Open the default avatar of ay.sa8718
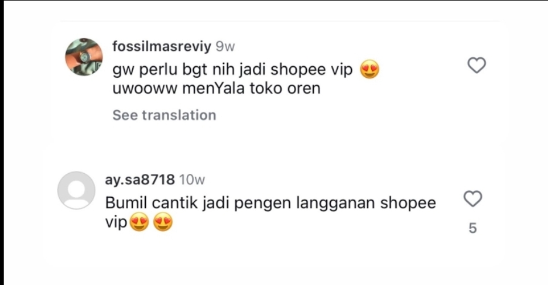This screenshot has width=548, height=285. point(76,190)
